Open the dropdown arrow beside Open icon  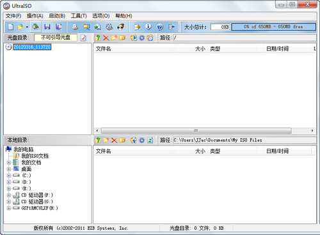point(27,27)
